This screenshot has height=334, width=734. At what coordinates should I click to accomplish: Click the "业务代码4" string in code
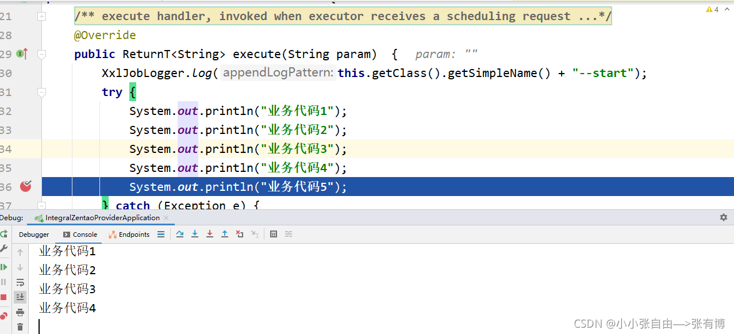point(298,168)
